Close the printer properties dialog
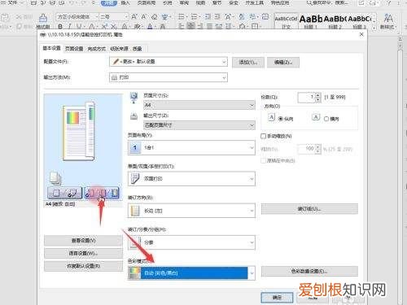 pyautogui.click(x=361, y=34)
